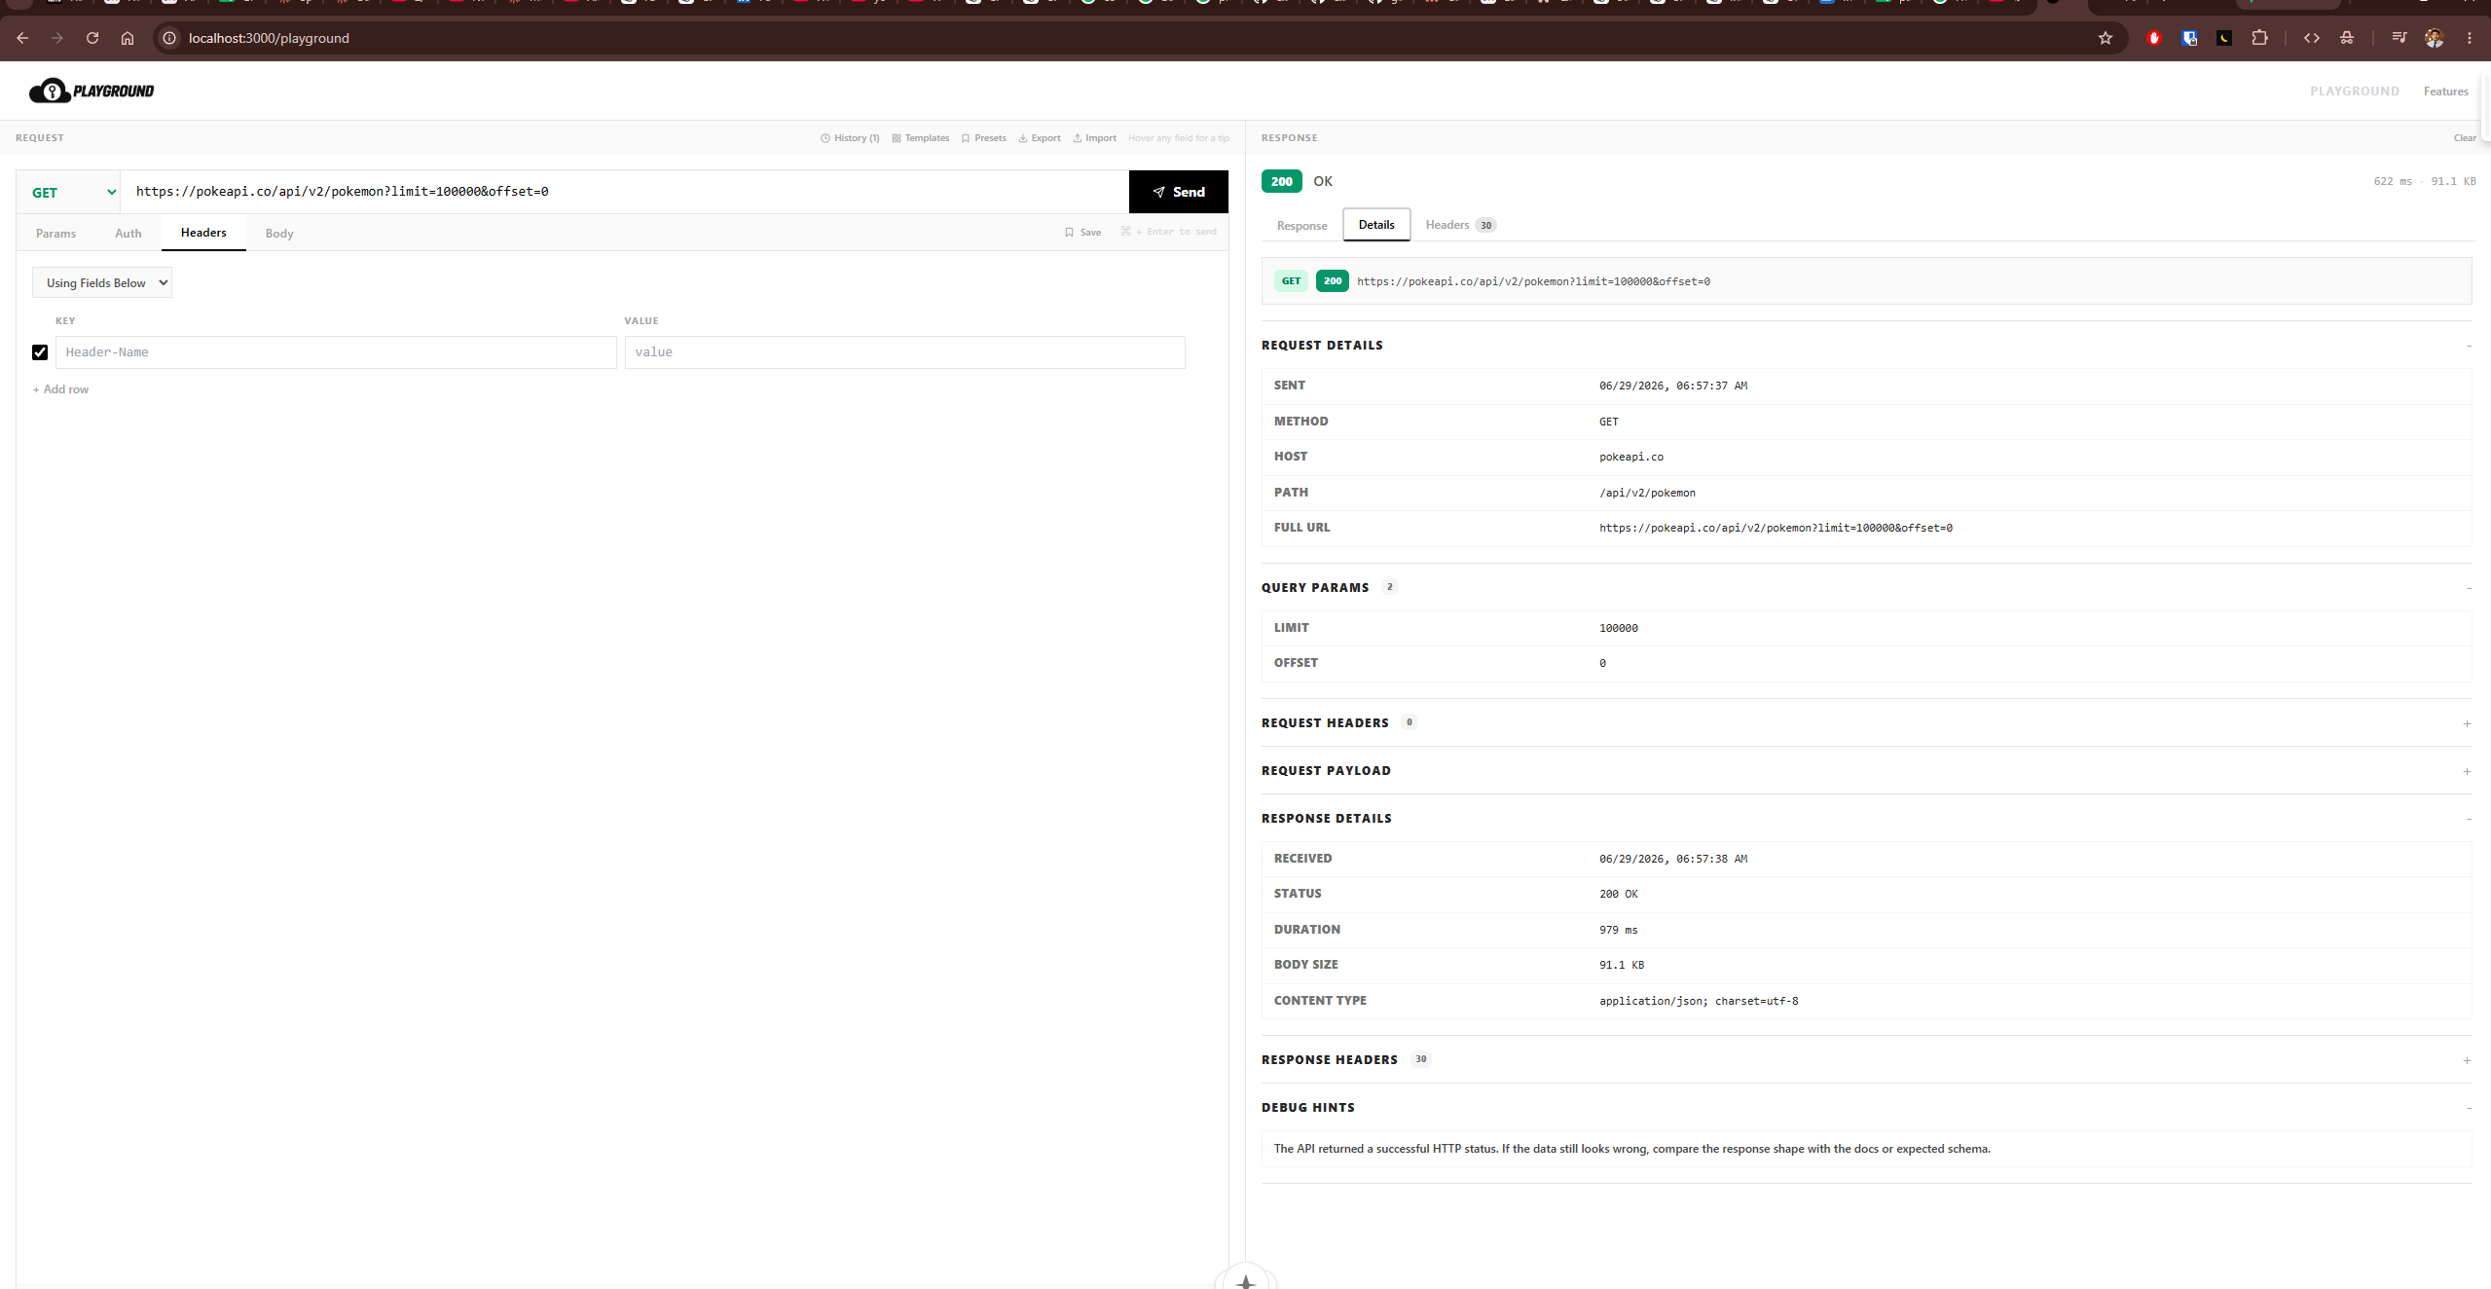
Task: Select the request Headers tab
Action: (x=203, y=233)
